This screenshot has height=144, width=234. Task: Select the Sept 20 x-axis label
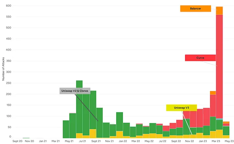tap(18, 141)
